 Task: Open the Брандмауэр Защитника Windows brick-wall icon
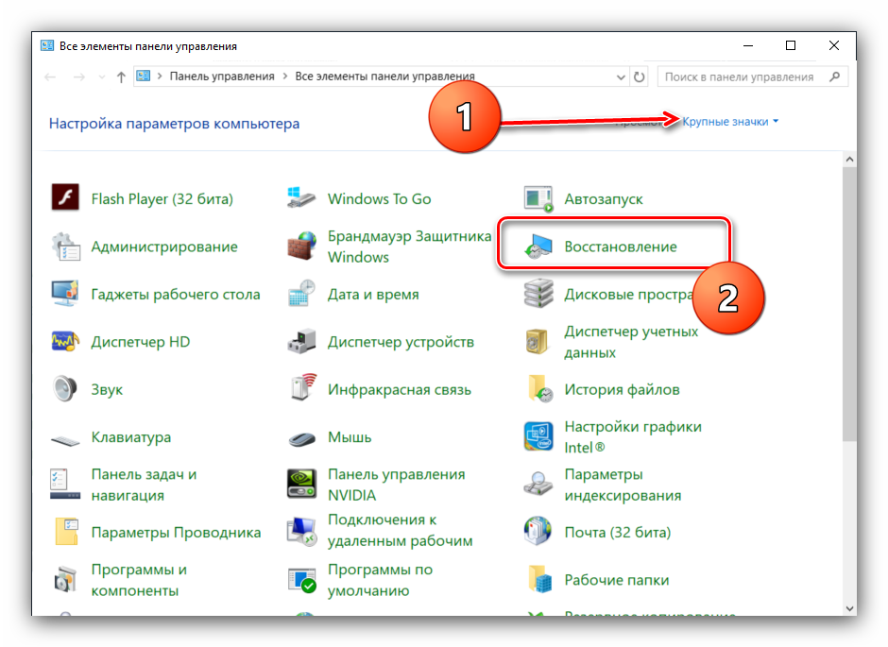(301, 246)
